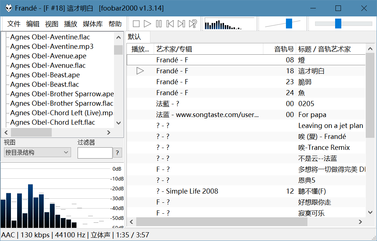The width and height of the screenshot is (377, 241).
Task: Select Agnes Obel-Beast.ape in library tree
Action: coord(45,75)
